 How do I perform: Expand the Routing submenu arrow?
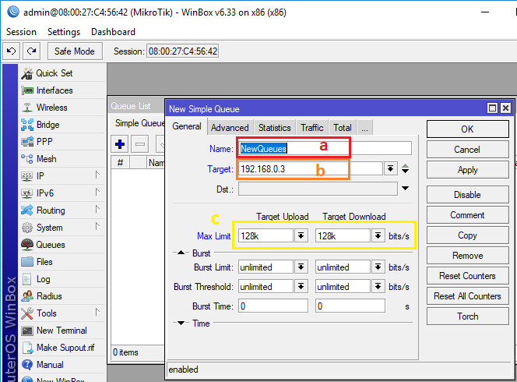point(97,209)
